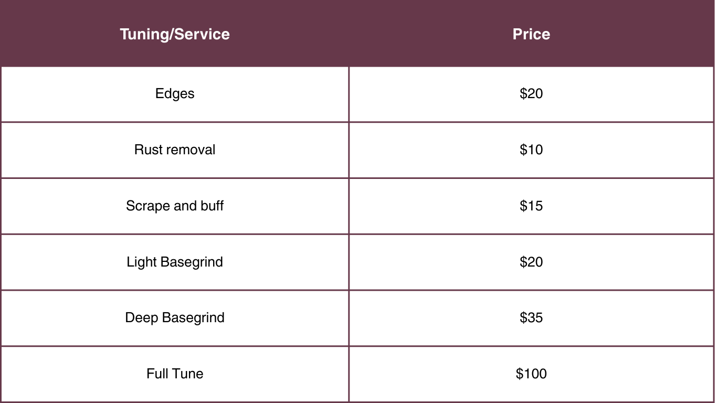717x403 pixels.
Task: Select the Deep Basegrind service cell
Action: point(175,318)
